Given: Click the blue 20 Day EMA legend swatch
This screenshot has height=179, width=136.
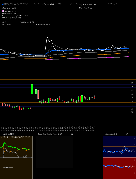Looking at the screenshot, I should [x=3, y=5].
